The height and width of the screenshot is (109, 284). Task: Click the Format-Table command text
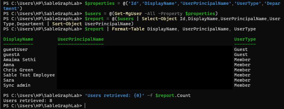[x=128, y=29]
